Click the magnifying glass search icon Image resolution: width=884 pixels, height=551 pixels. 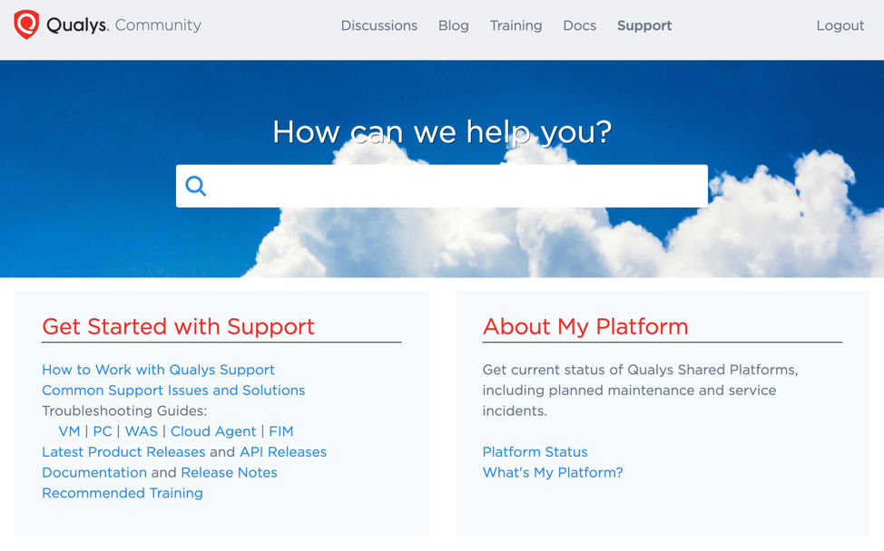click(x=196, y=186)
